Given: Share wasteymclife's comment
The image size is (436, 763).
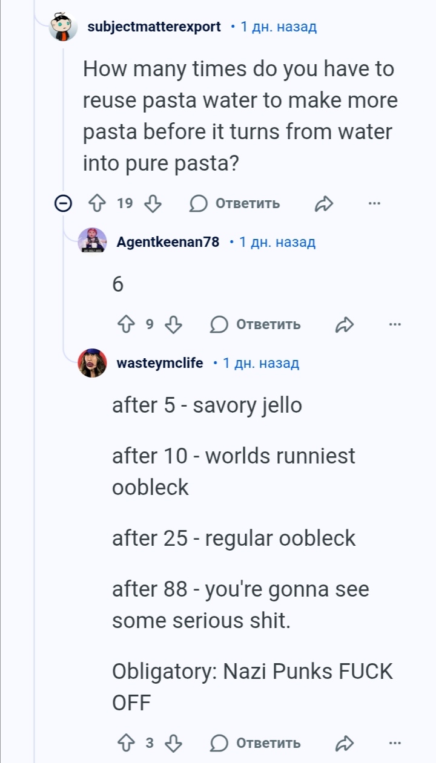Looking at the screenshot, I should point(344,742).
